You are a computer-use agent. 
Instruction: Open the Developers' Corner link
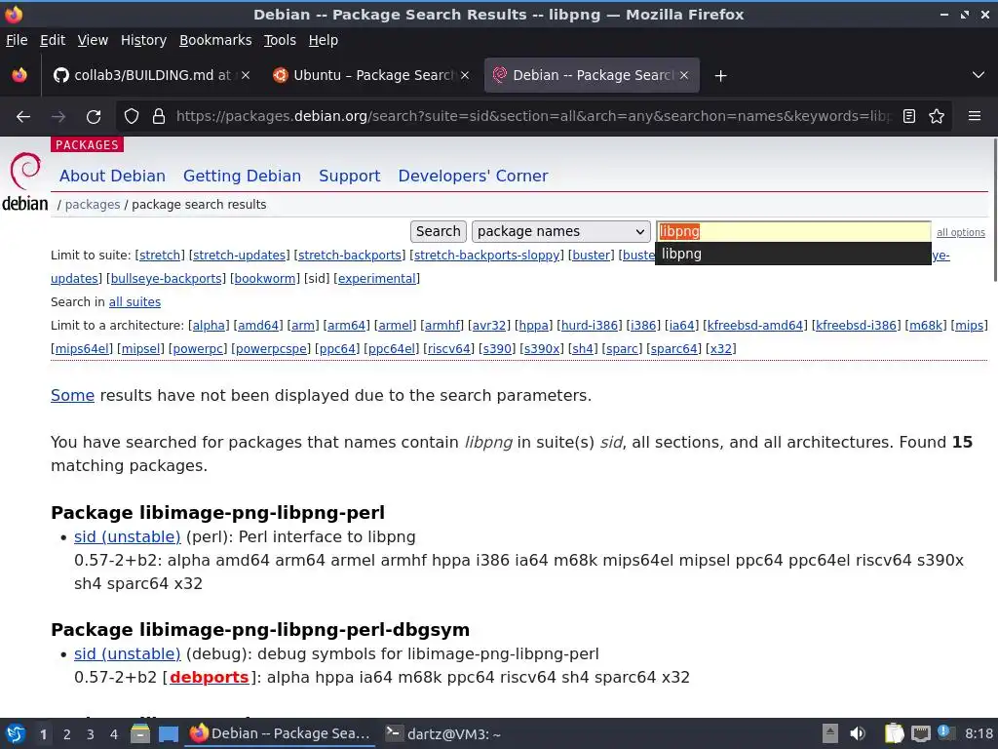pyautogui.click(x=473, y=176)
